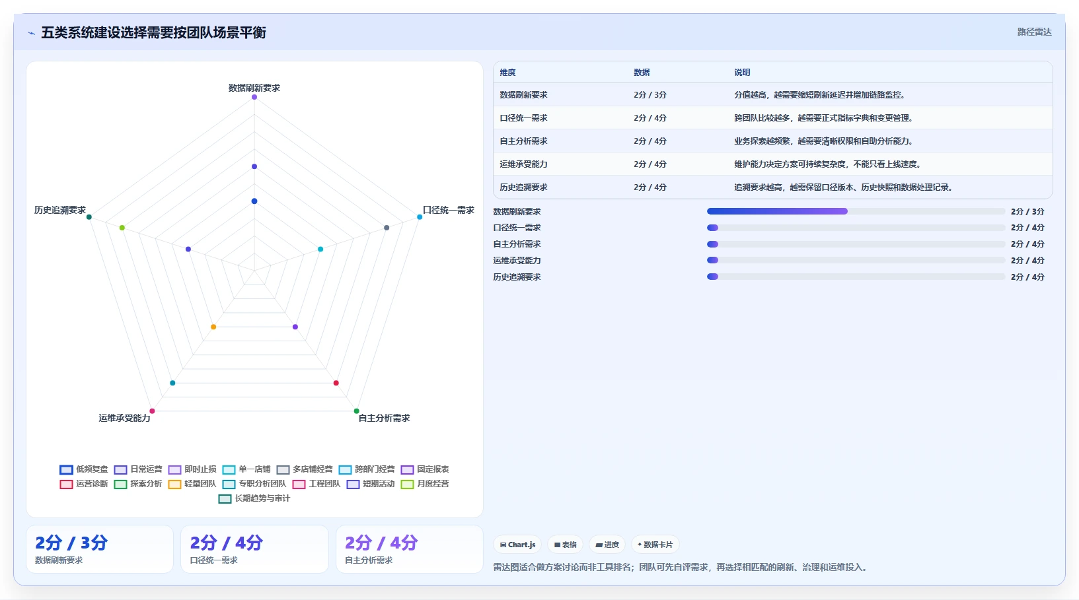Click the 表格 tag
The image size is (1079, 600).
tap(565, 545)
